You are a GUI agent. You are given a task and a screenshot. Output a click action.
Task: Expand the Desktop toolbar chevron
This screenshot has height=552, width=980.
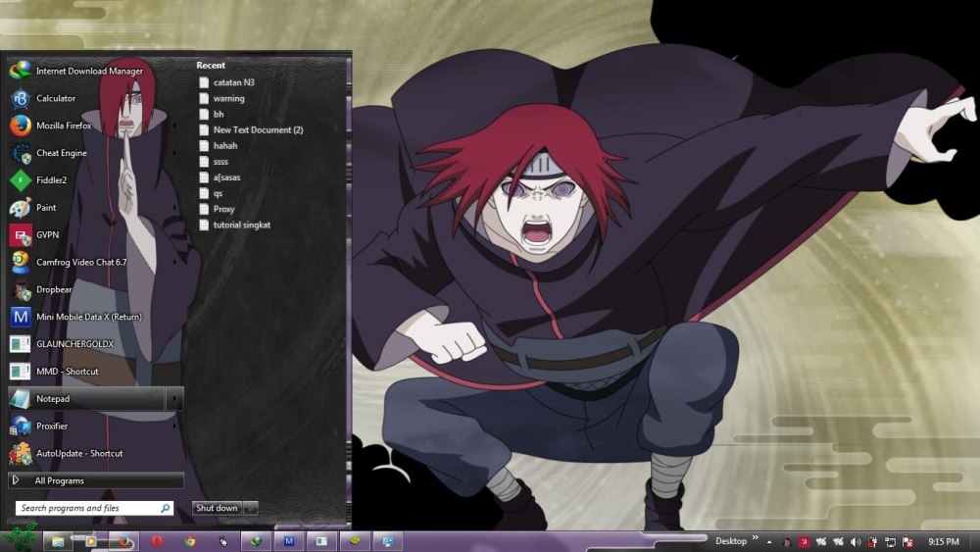(x=755, y=538)
